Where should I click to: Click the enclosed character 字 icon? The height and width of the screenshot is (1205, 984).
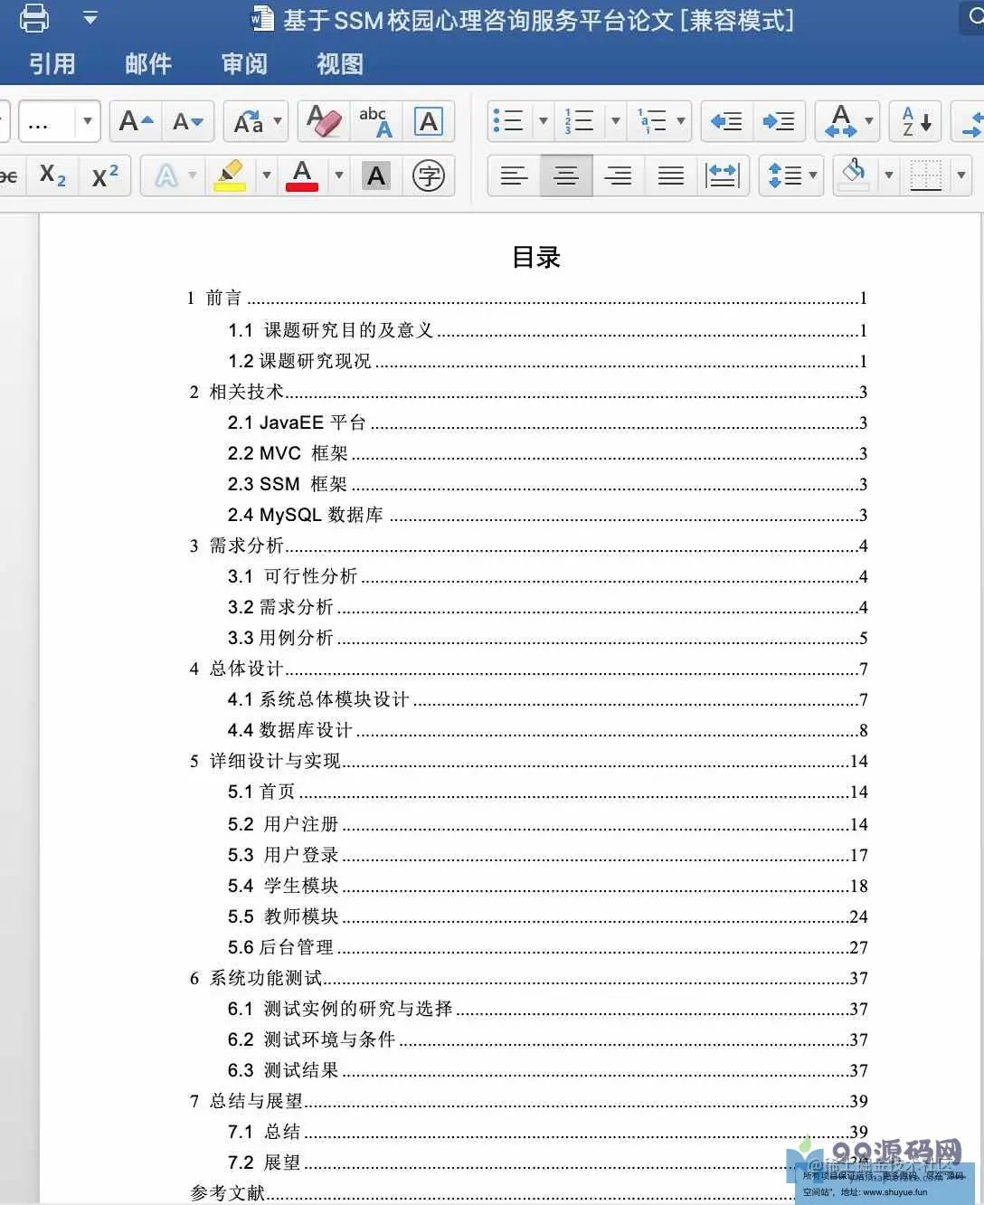pyautogui.click(x=429, y=176)
